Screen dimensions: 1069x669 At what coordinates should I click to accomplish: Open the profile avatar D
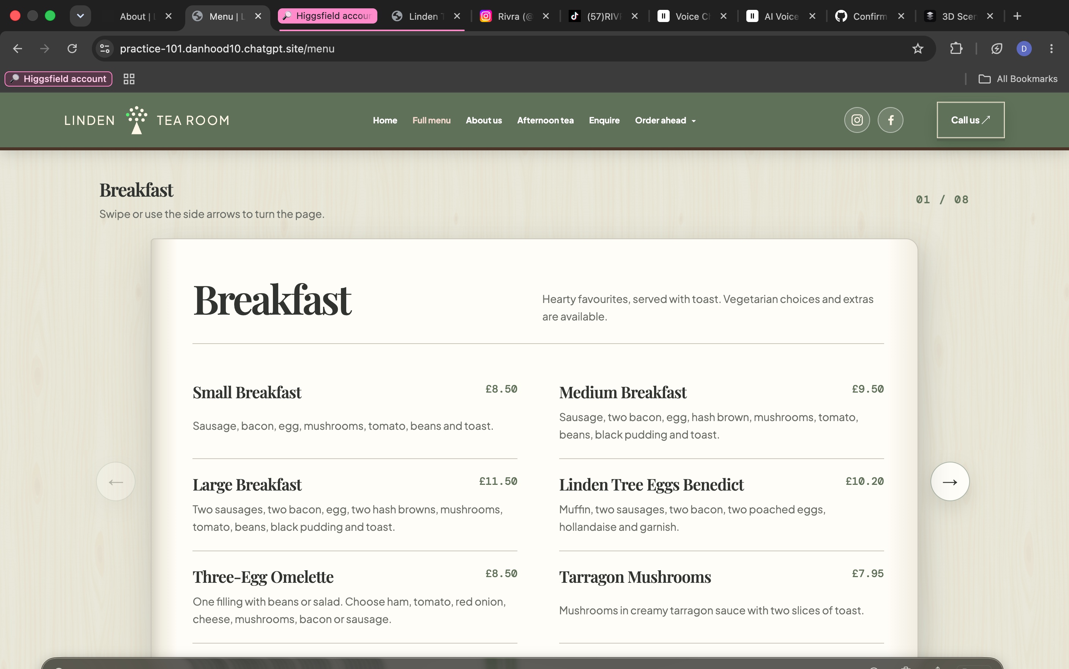pos(1023,49)
